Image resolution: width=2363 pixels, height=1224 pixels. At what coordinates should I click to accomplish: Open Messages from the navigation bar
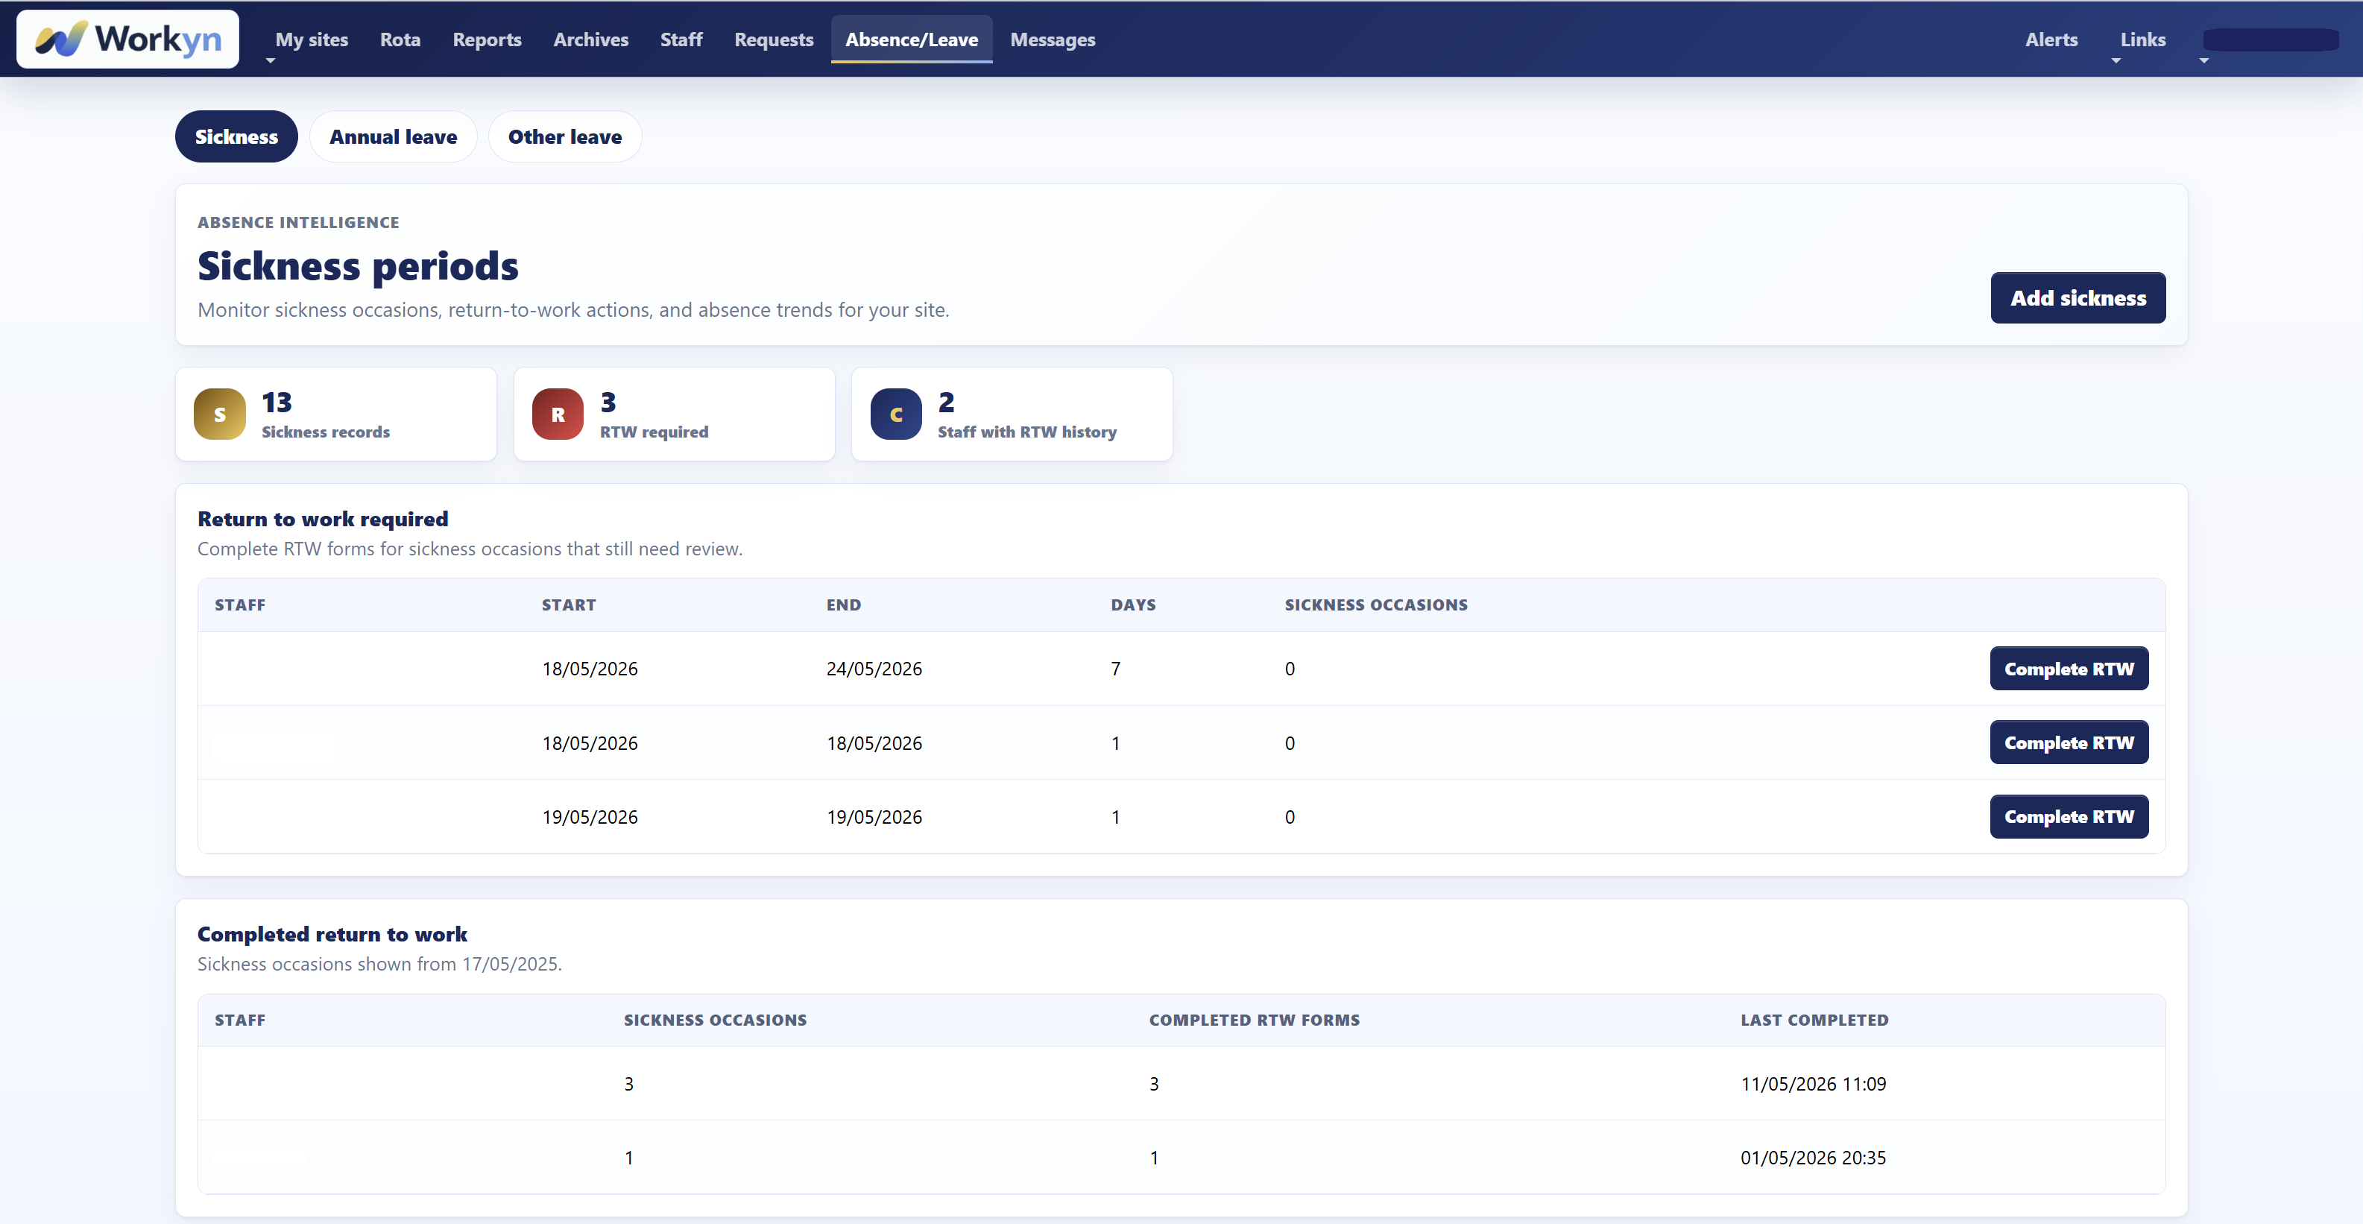click(1052, 40)
